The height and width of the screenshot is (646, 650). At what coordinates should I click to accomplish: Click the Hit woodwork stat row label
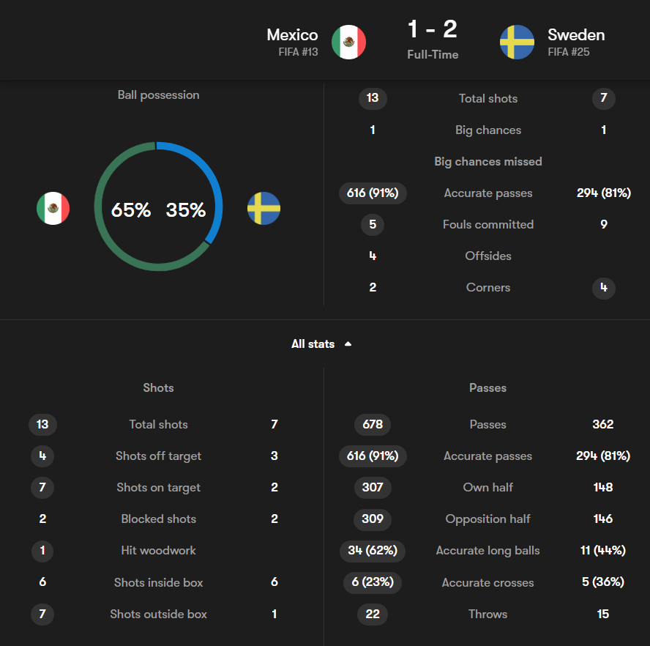click(159, 550)
